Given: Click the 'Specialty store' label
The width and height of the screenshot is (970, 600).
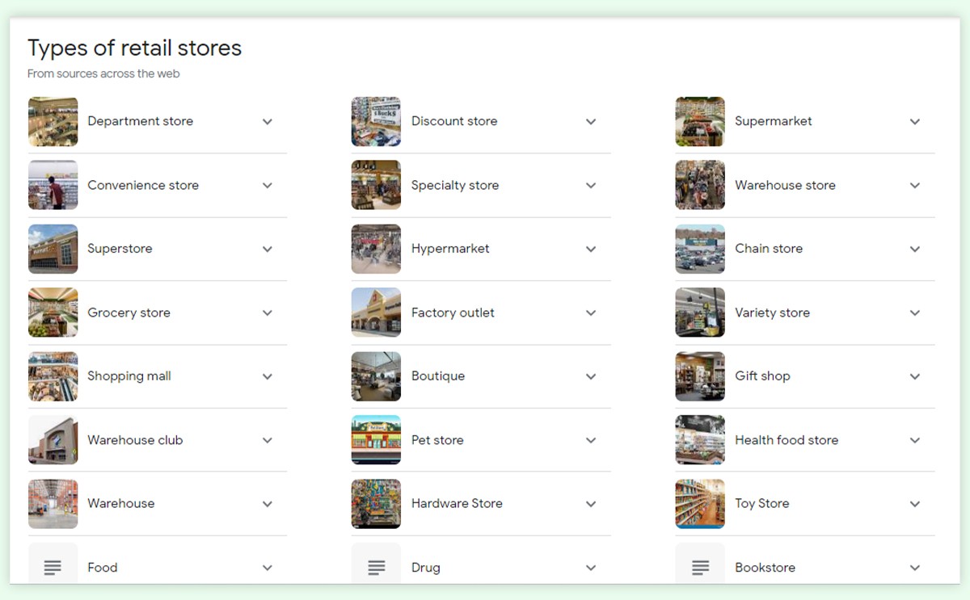Looking at the screenshot, I should [455, 185].
